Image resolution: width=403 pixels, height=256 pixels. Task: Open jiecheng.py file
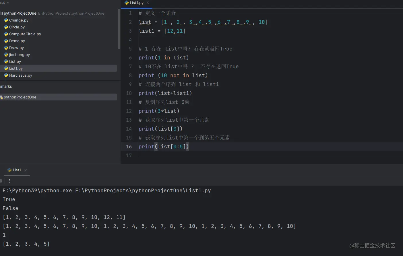[20, 55]
